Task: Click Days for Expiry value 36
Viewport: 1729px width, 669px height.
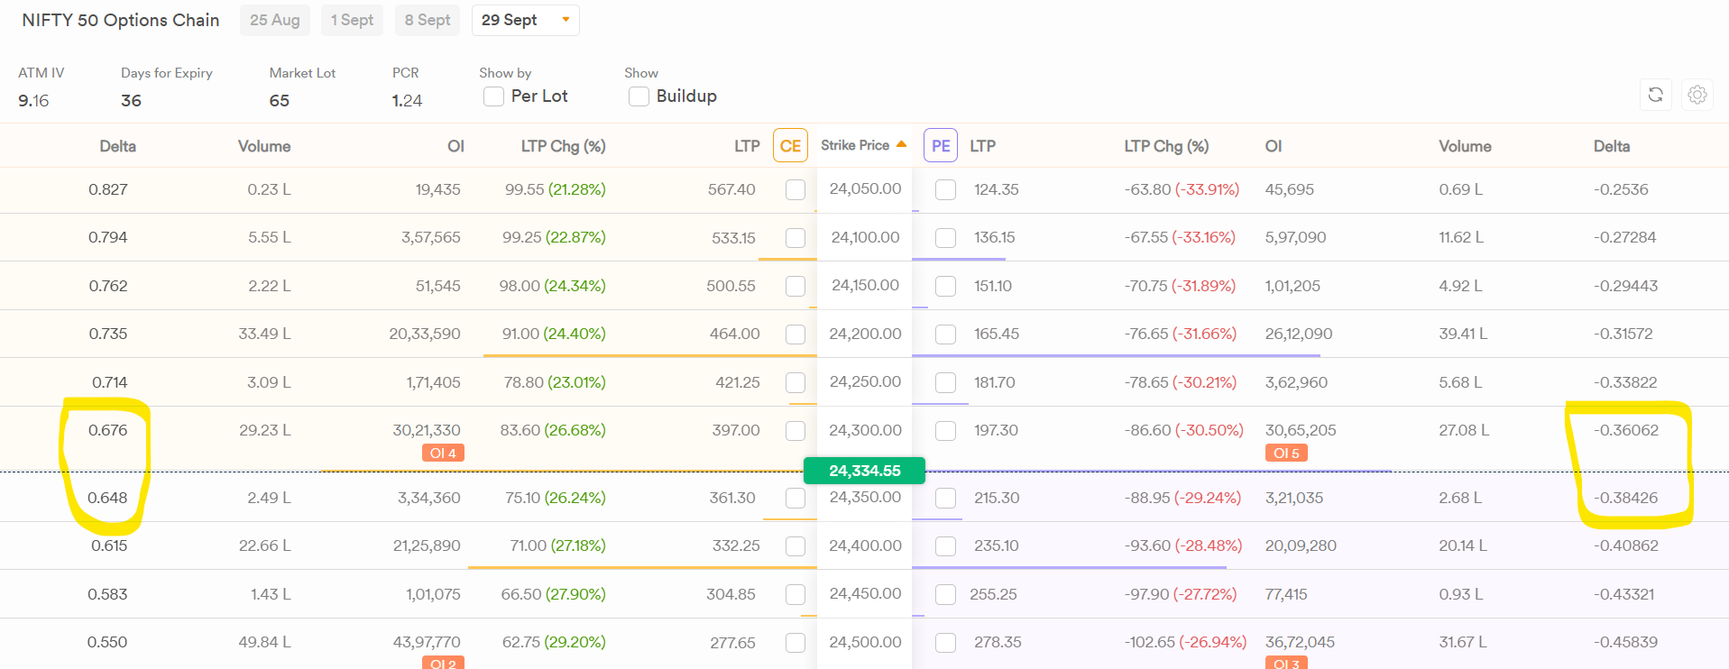Action: tap(131, 101)
